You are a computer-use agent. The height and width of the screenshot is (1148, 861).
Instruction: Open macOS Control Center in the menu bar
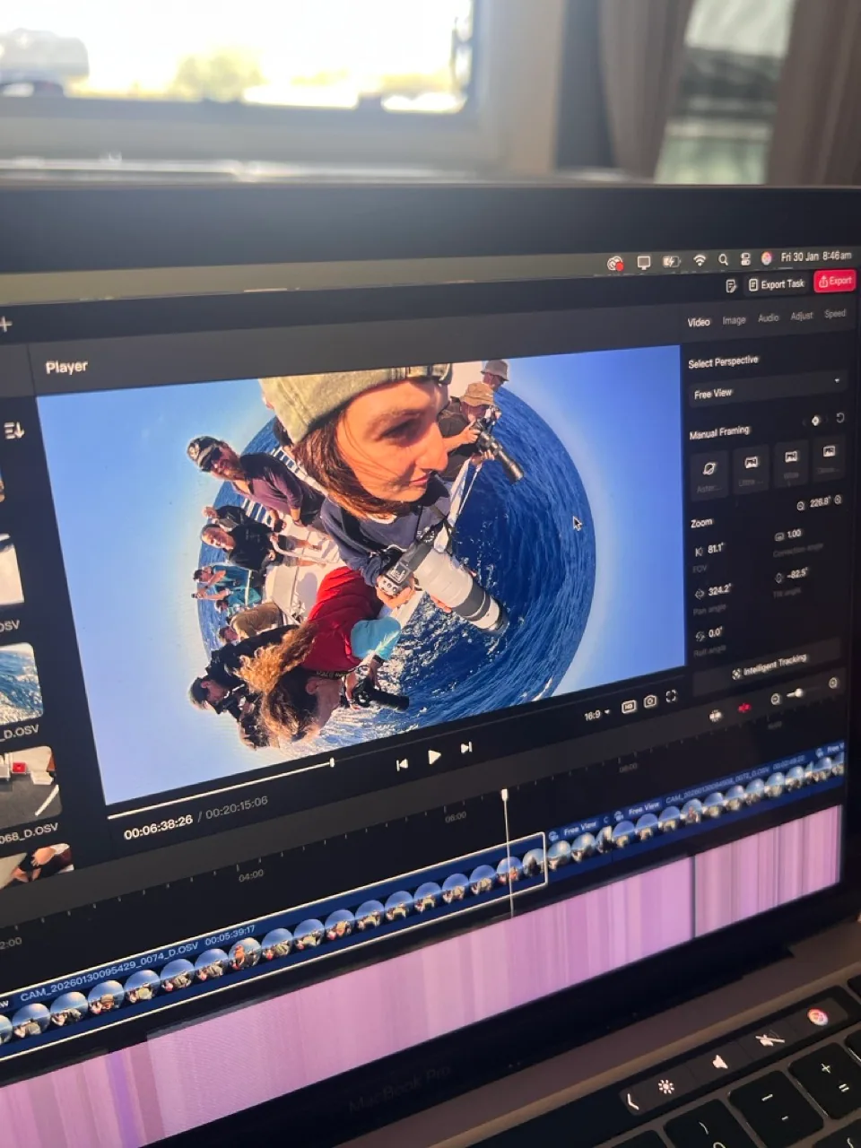click(x=745, y=259)
